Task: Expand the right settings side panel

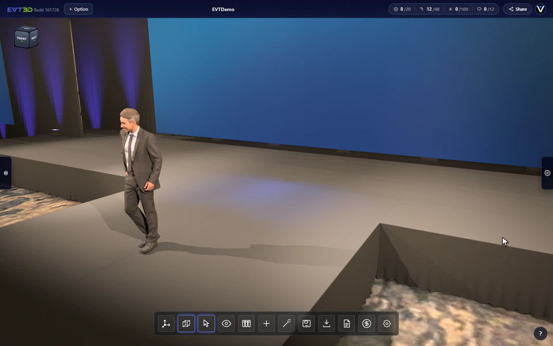Action: click(x=547, y=173)
